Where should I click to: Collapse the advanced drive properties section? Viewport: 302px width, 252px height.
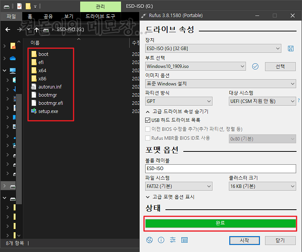point(177,112)
